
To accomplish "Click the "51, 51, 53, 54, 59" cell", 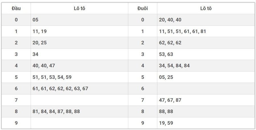I will point(52,77).
